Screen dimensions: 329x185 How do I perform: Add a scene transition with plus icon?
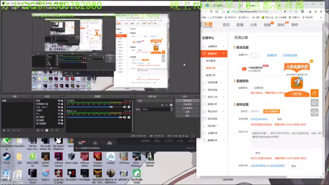(x=162, y=105)
